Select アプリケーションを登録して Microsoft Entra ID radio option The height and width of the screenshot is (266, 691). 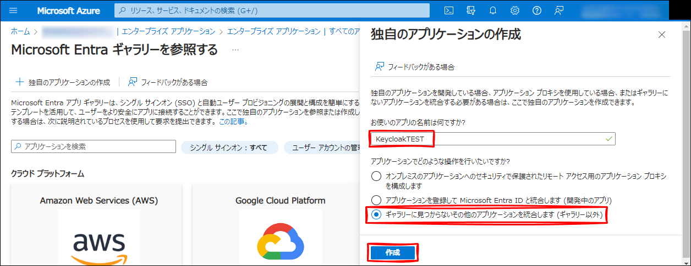tap(376, 200)
